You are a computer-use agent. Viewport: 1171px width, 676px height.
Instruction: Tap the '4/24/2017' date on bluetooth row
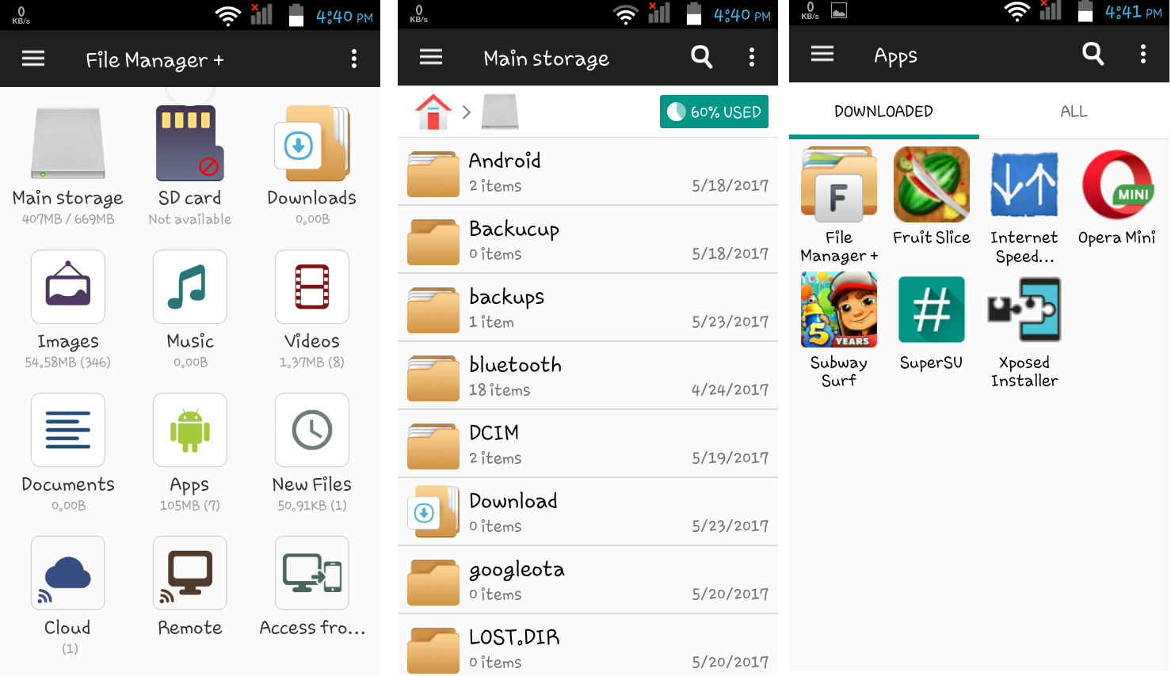[730, 390]
